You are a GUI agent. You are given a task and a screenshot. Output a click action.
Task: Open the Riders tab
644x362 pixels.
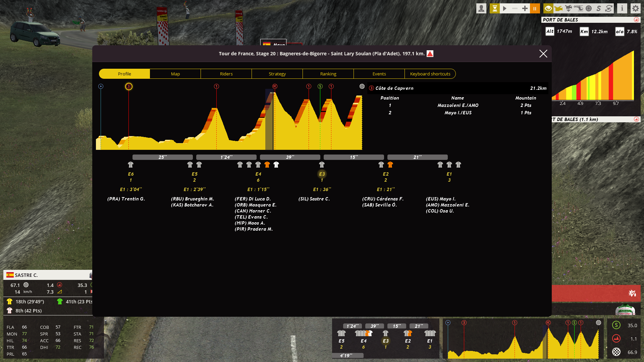click(226, 74)
